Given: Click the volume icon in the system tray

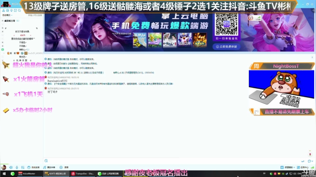Looking at the screenshot, I should coord(294,173).
